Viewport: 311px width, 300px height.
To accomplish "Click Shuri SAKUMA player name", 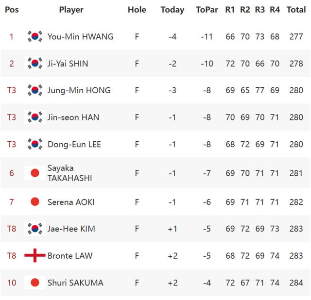I will 75,283.
